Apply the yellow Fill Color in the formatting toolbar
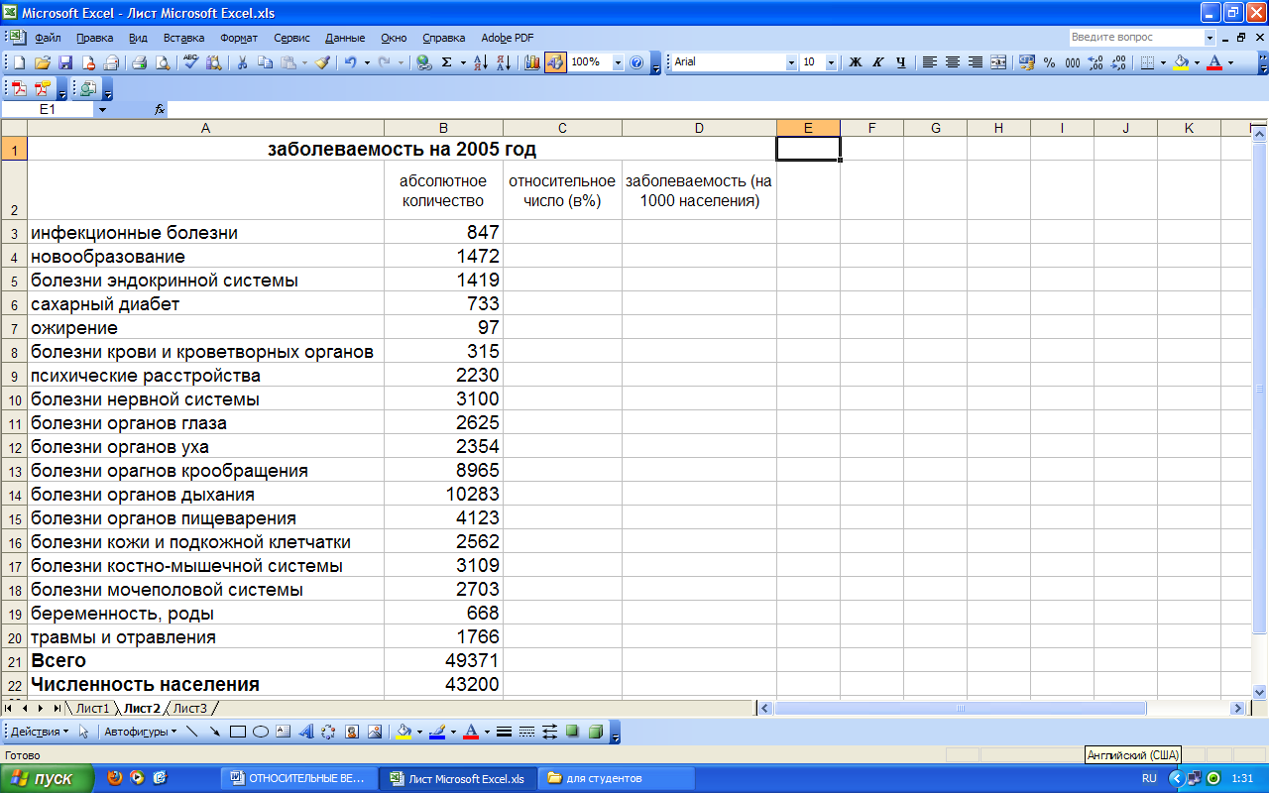 point(1181,62)
